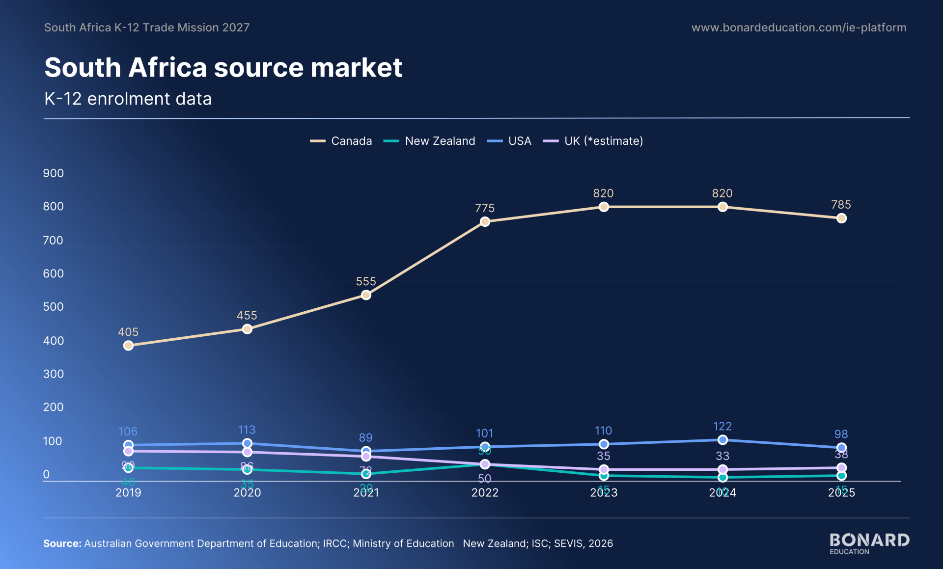Click the 'South Africa source market' title
Image resolution: width=943 pixels, height=569 pixels.
coord(223,67)
